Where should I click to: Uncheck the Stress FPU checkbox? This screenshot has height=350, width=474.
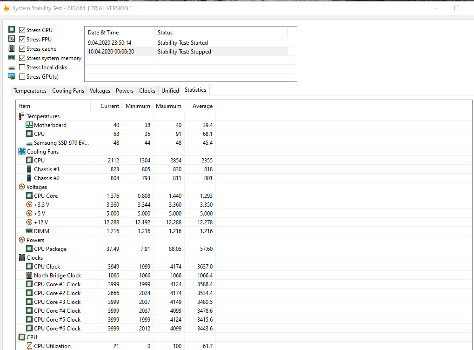(x=22, y=39)
